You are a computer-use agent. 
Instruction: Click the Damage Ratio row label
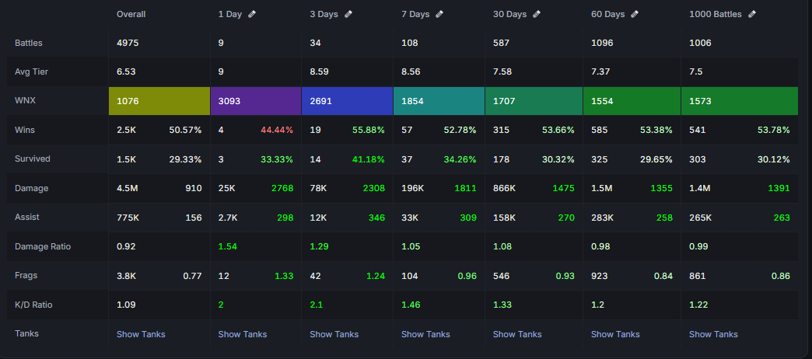click(43, 247)
